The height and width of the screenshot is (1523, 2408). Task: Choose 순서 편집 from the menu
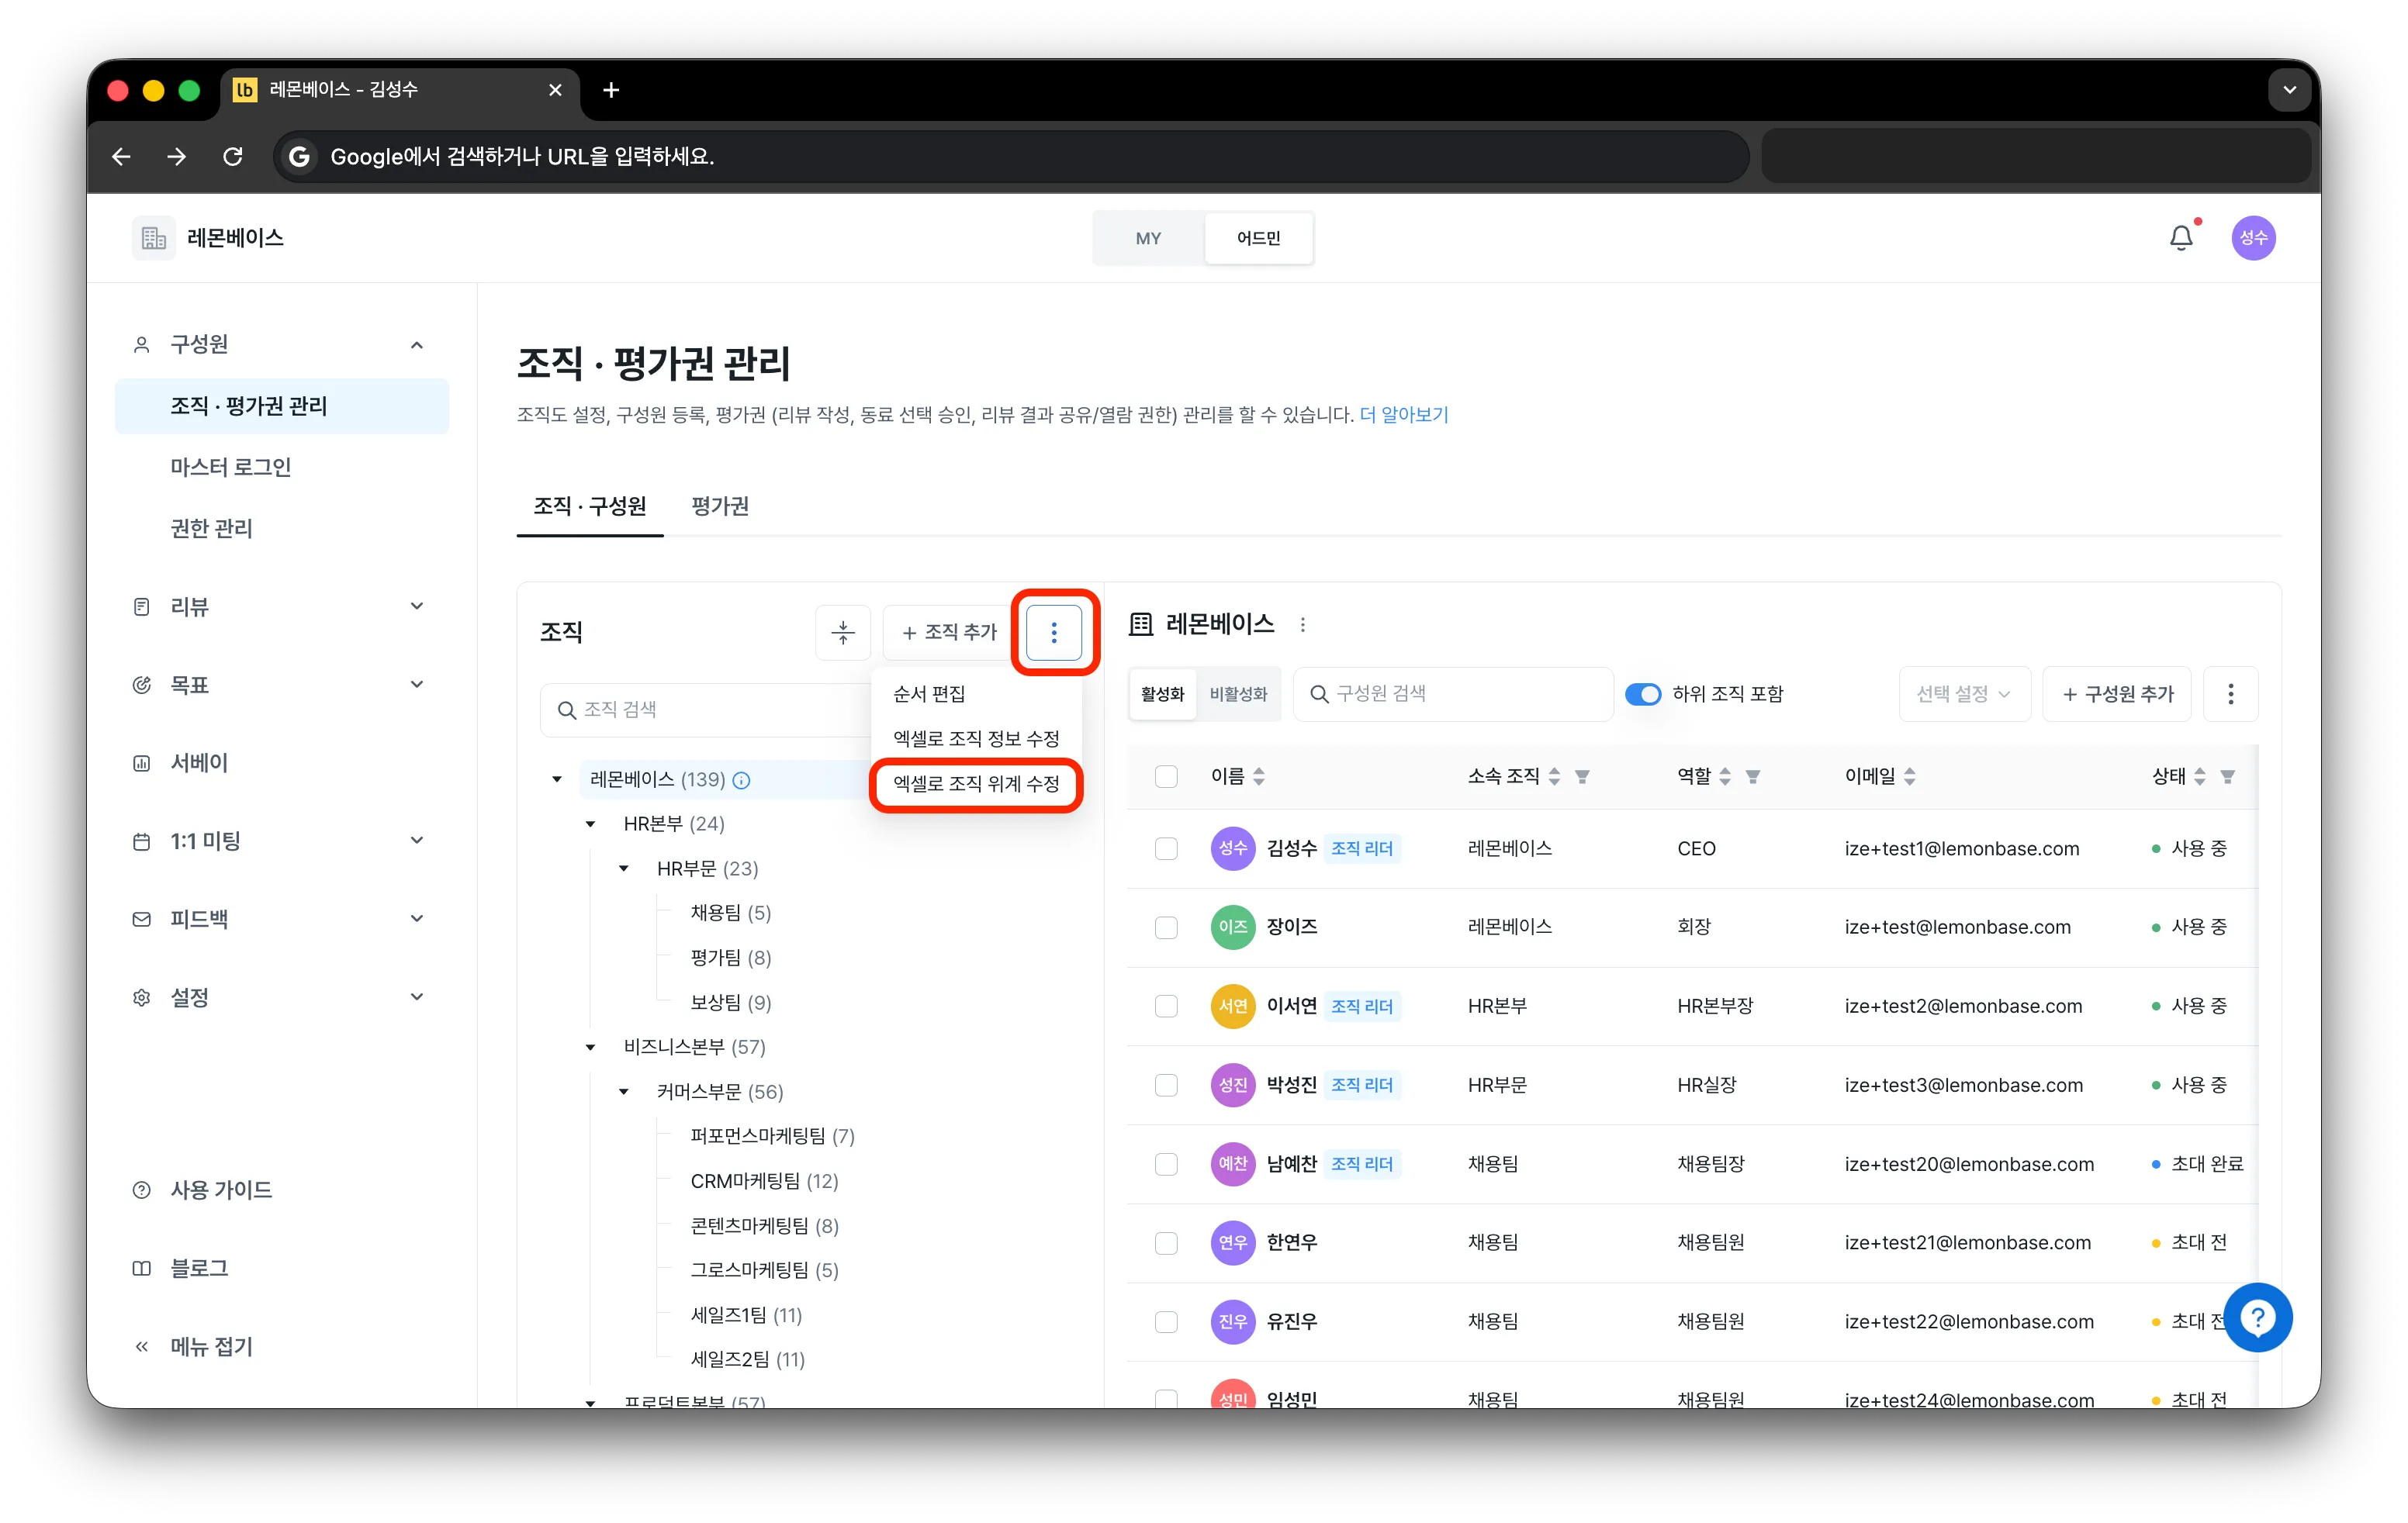(929, 693)
